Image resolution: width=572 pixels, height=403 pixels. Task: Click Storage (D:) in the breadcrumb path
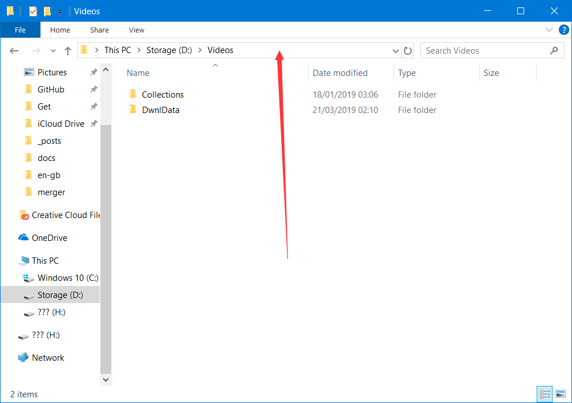[x=169, y=50]
